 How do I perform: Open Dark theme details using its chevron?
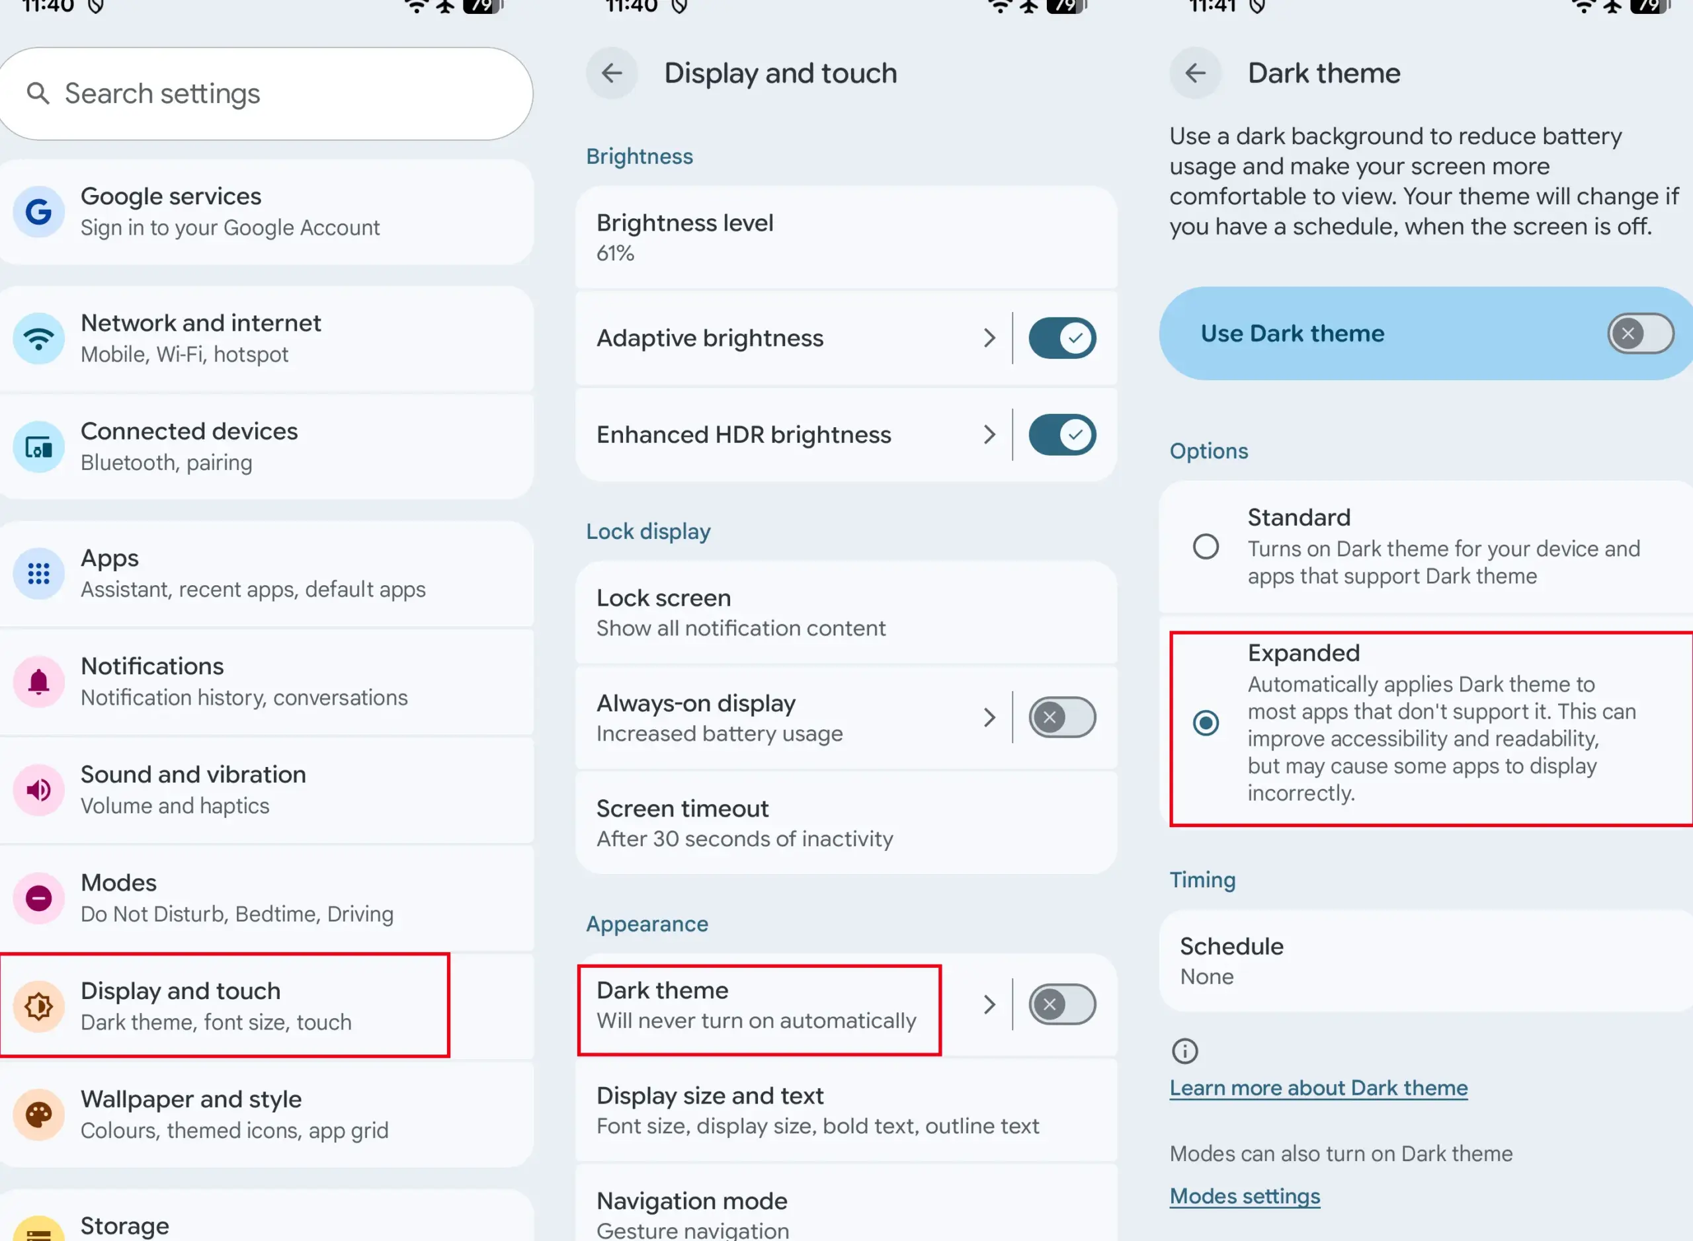pos(989,1004)
